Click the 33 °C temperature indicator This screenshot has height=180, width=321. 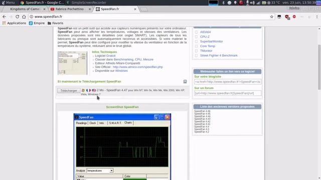click(x=273, y=2)
